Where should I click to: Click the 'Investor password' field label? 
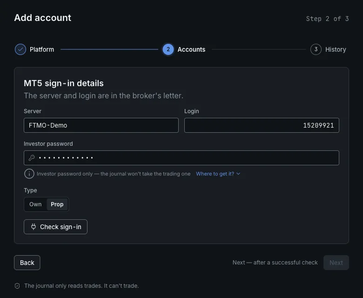click(48, 144)
